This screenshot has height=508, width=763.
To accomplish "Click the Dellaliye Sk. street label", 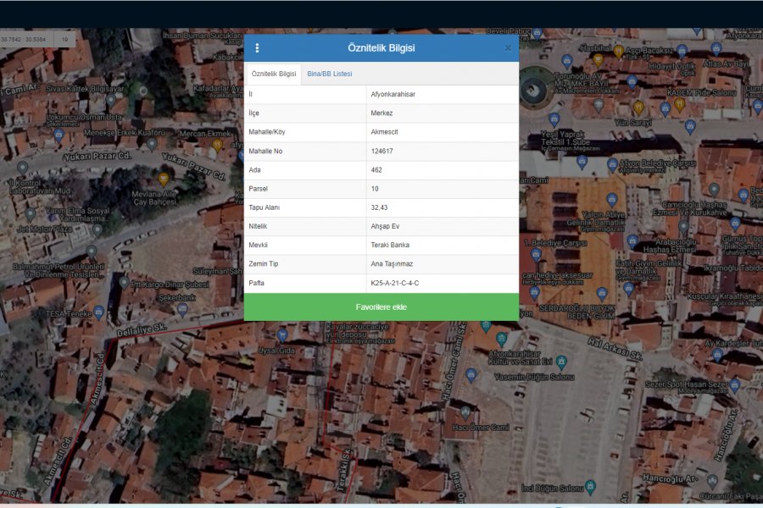I will [x=142, y=330].
